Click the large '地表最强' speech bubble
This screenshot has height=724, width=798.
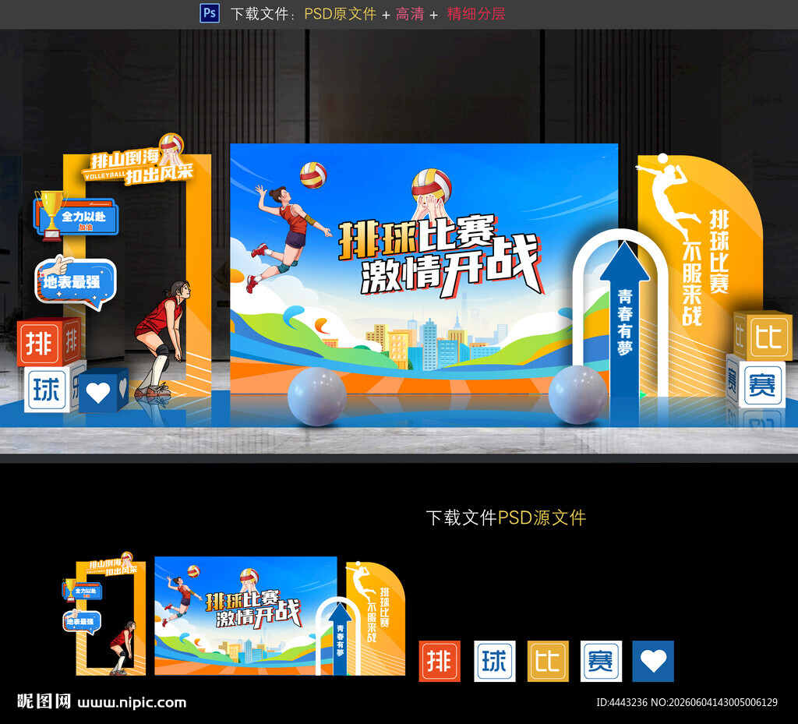[76, 284]
